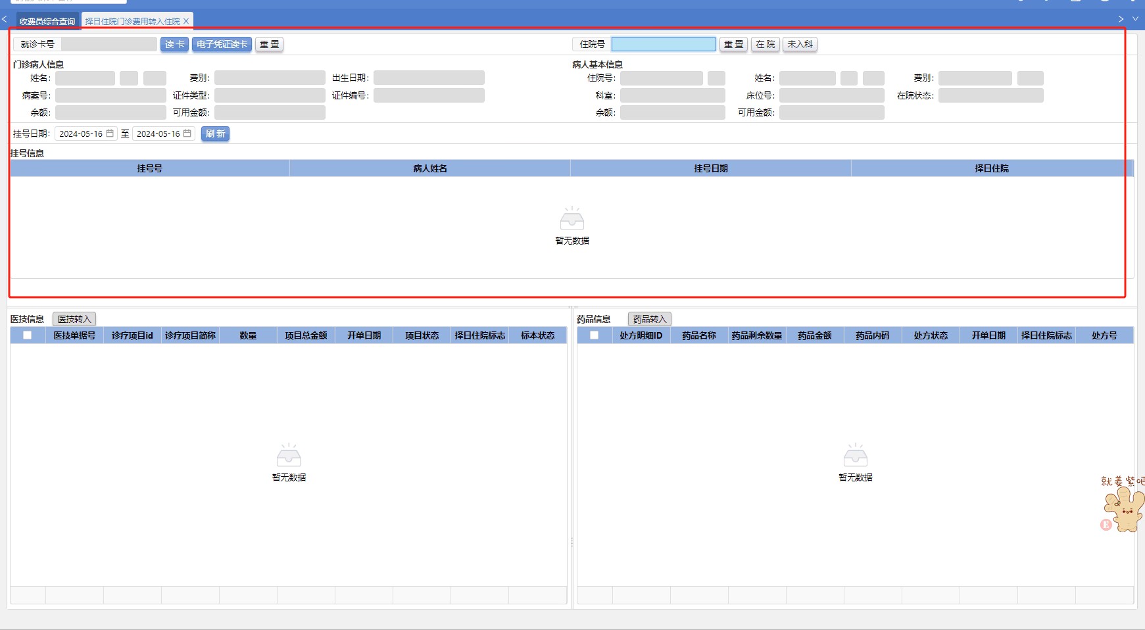Screen dimensions: 1145x630
Task: Click 挂号日期 column header in 挂号信息
Action: click(x=711, y=168)
